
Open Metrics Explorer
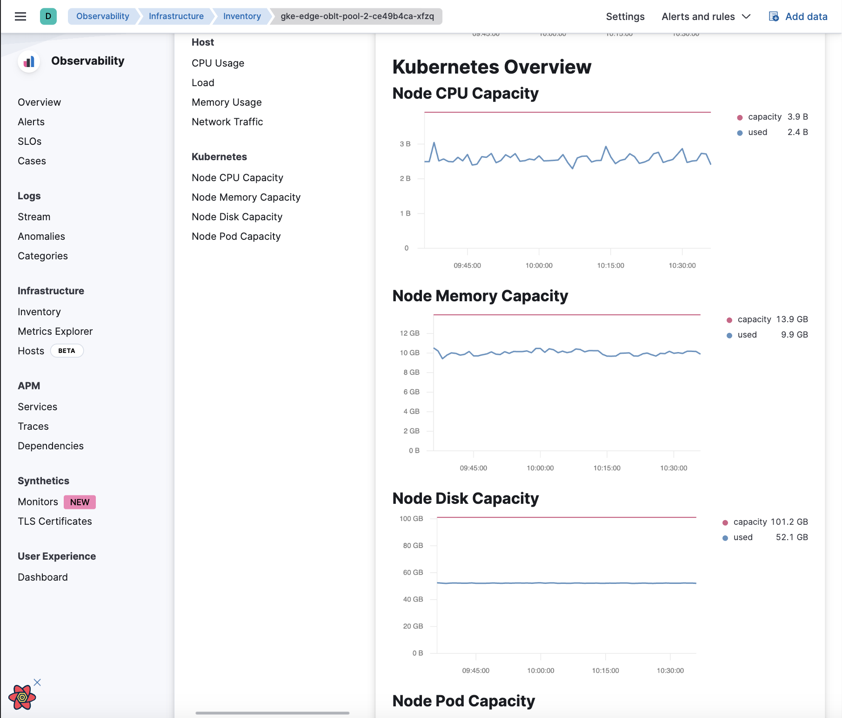click(x=55, y=331)
